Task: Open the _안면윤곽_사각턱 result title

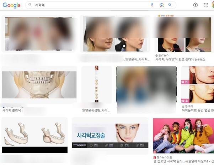Action: point(137,59)
